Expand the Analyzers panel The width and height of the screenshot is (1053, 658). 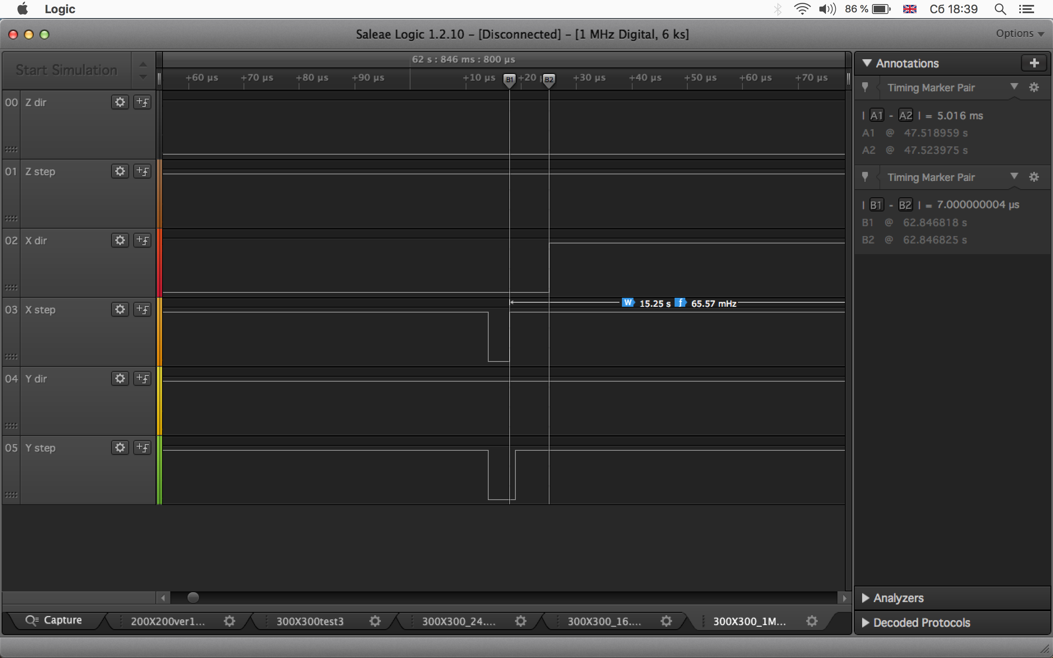click(866, 598)
